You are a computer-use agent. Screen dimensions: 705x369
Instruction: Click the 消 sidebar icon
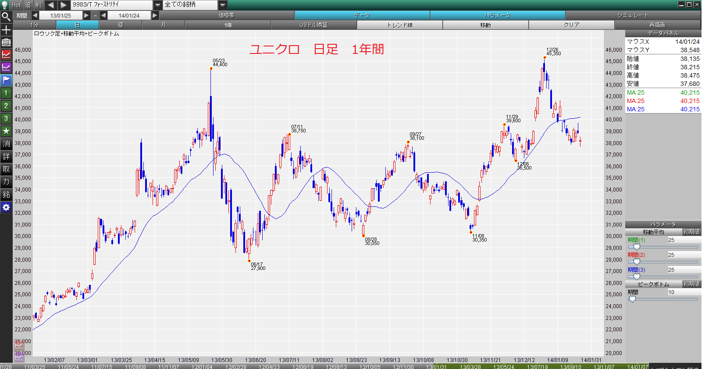[x=6, y=144]
